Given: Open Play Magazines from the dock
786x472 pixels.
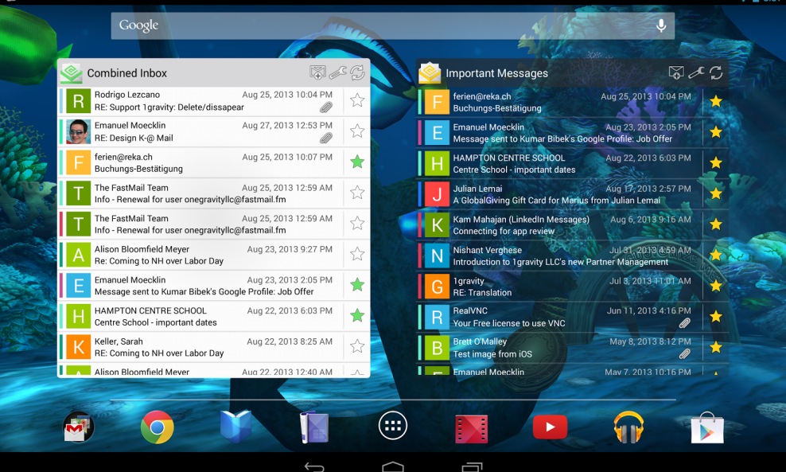Looking at the screenshot, I should (314, 427).
